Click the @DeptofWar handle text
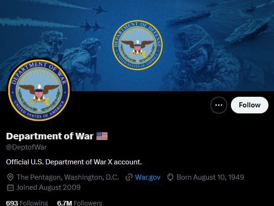This screenshot has width=274, height=206. pyautogui.click(x=26, y=147)
